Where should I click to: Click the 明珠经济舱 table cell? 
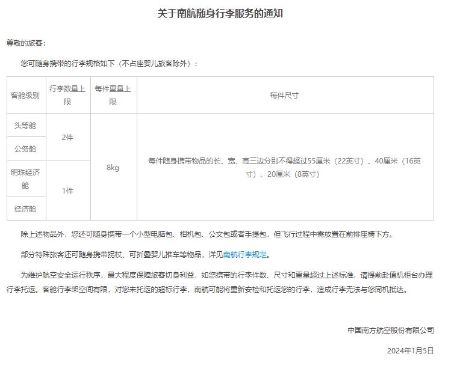[x=26, y=179]
